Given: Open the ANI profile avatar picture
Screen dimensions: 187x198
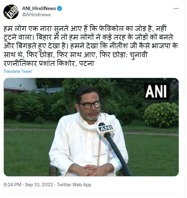Looking at the screenshot, I should point(11,12).
